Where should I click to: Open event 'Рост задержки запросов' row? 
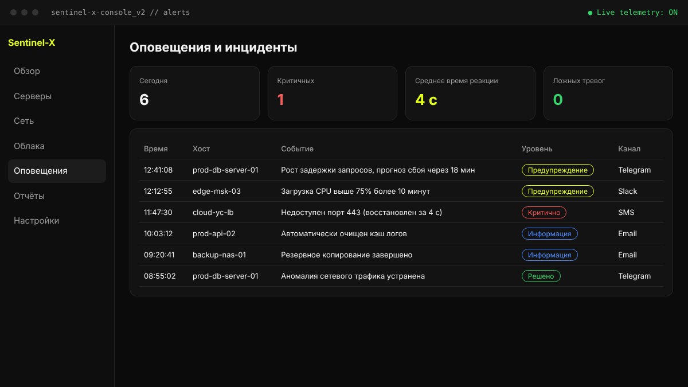(x=378, y=170)
